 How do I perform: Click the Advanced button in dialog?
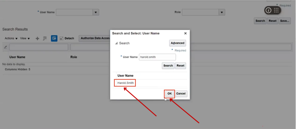coord(177,43)
